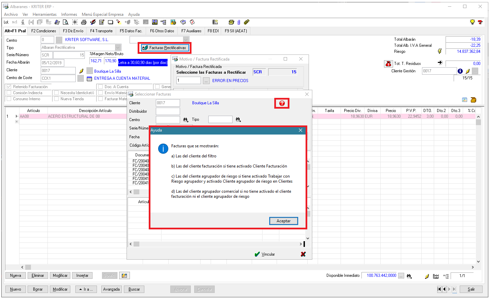This screenshot has width=490, height=299.
Task: Toggle Doc. A Cuenta checkbox
Action: [x=100, y=87]
